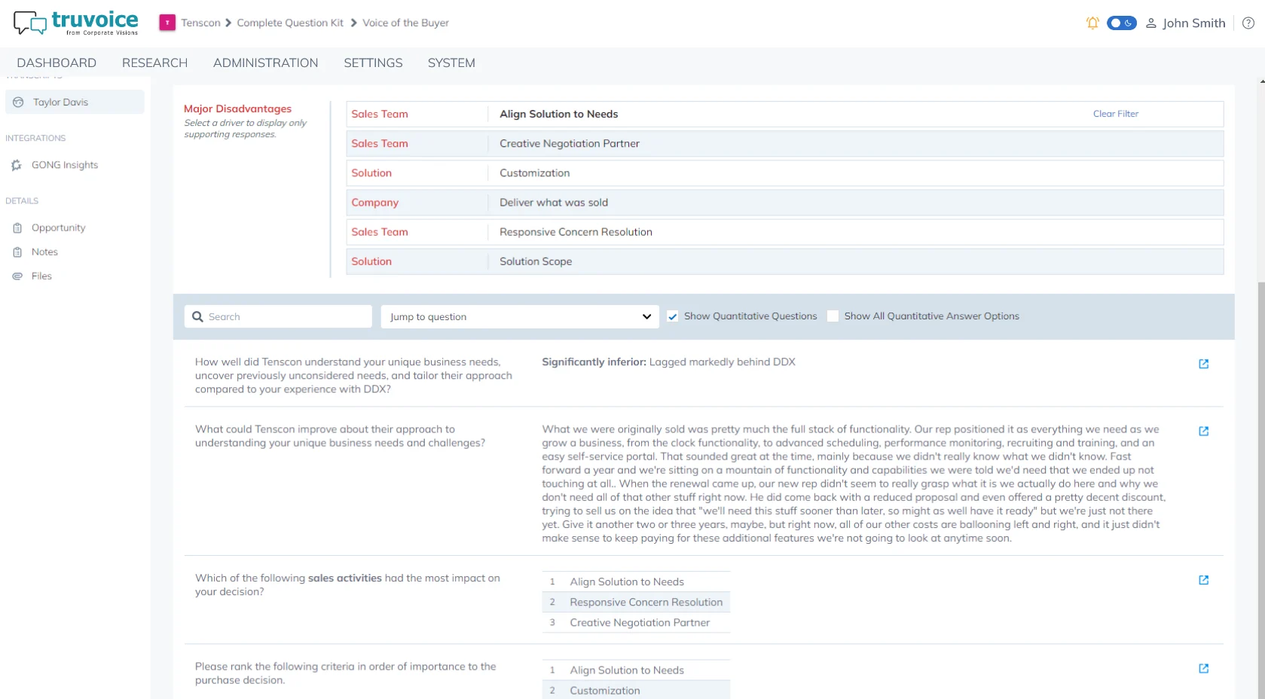This screenshot has height=699, width=1265.
Task: Click the Taylor Davis face icon
Action: point(18,102)
